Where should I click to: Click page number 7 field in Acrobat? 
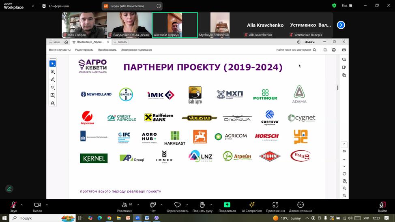[x=344, y=144]
